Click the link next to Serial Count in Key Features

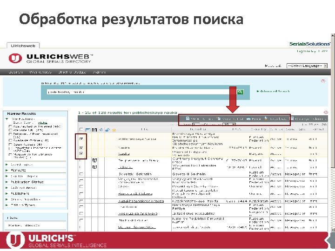pos(42,123)
